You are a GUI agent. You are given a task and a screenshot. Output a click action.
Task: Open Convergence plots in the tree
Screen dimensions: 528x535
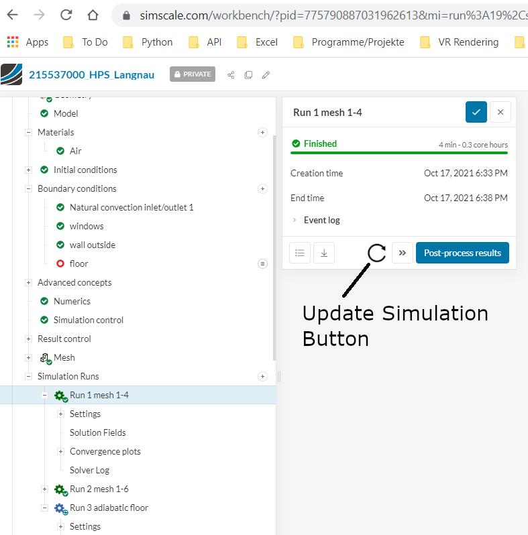pos(105,451)
